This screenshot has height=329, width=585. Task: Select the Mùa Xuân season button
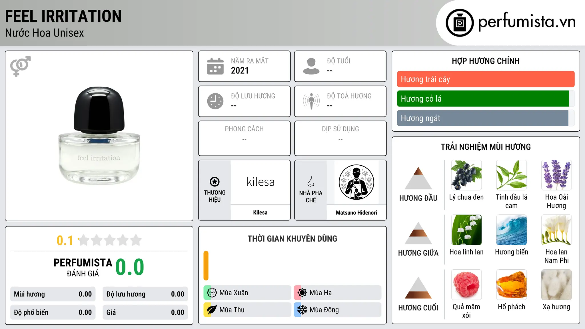tap(247, 293)
